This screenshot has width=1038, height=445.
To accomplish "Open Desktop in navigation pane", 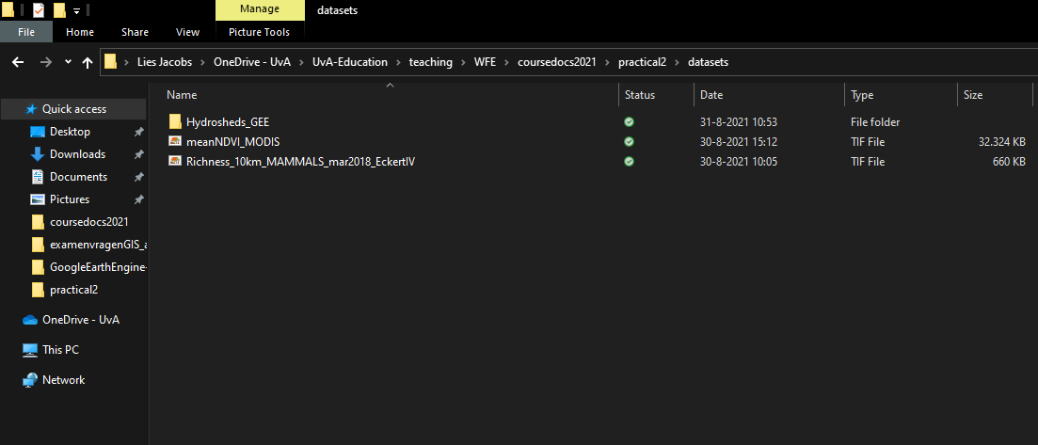I will point(70,132).
